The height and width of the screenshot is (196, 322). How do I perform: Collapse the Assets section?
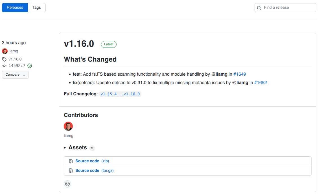tap(65, 148)
